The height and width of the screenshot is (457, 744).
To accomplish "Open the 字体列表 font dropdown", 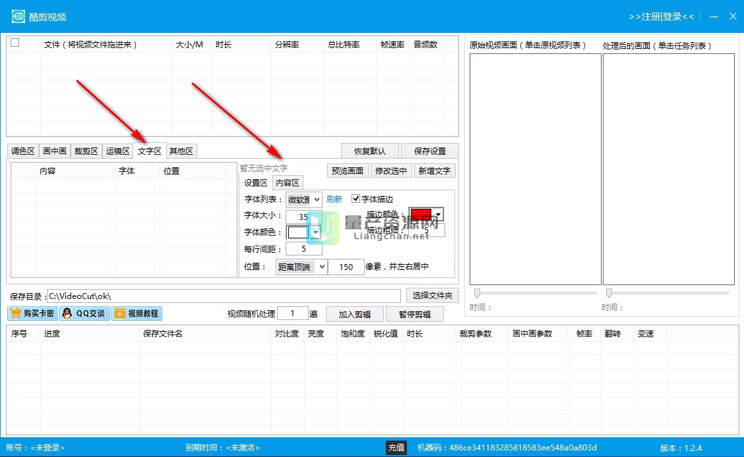I will [x=303, y=200].
